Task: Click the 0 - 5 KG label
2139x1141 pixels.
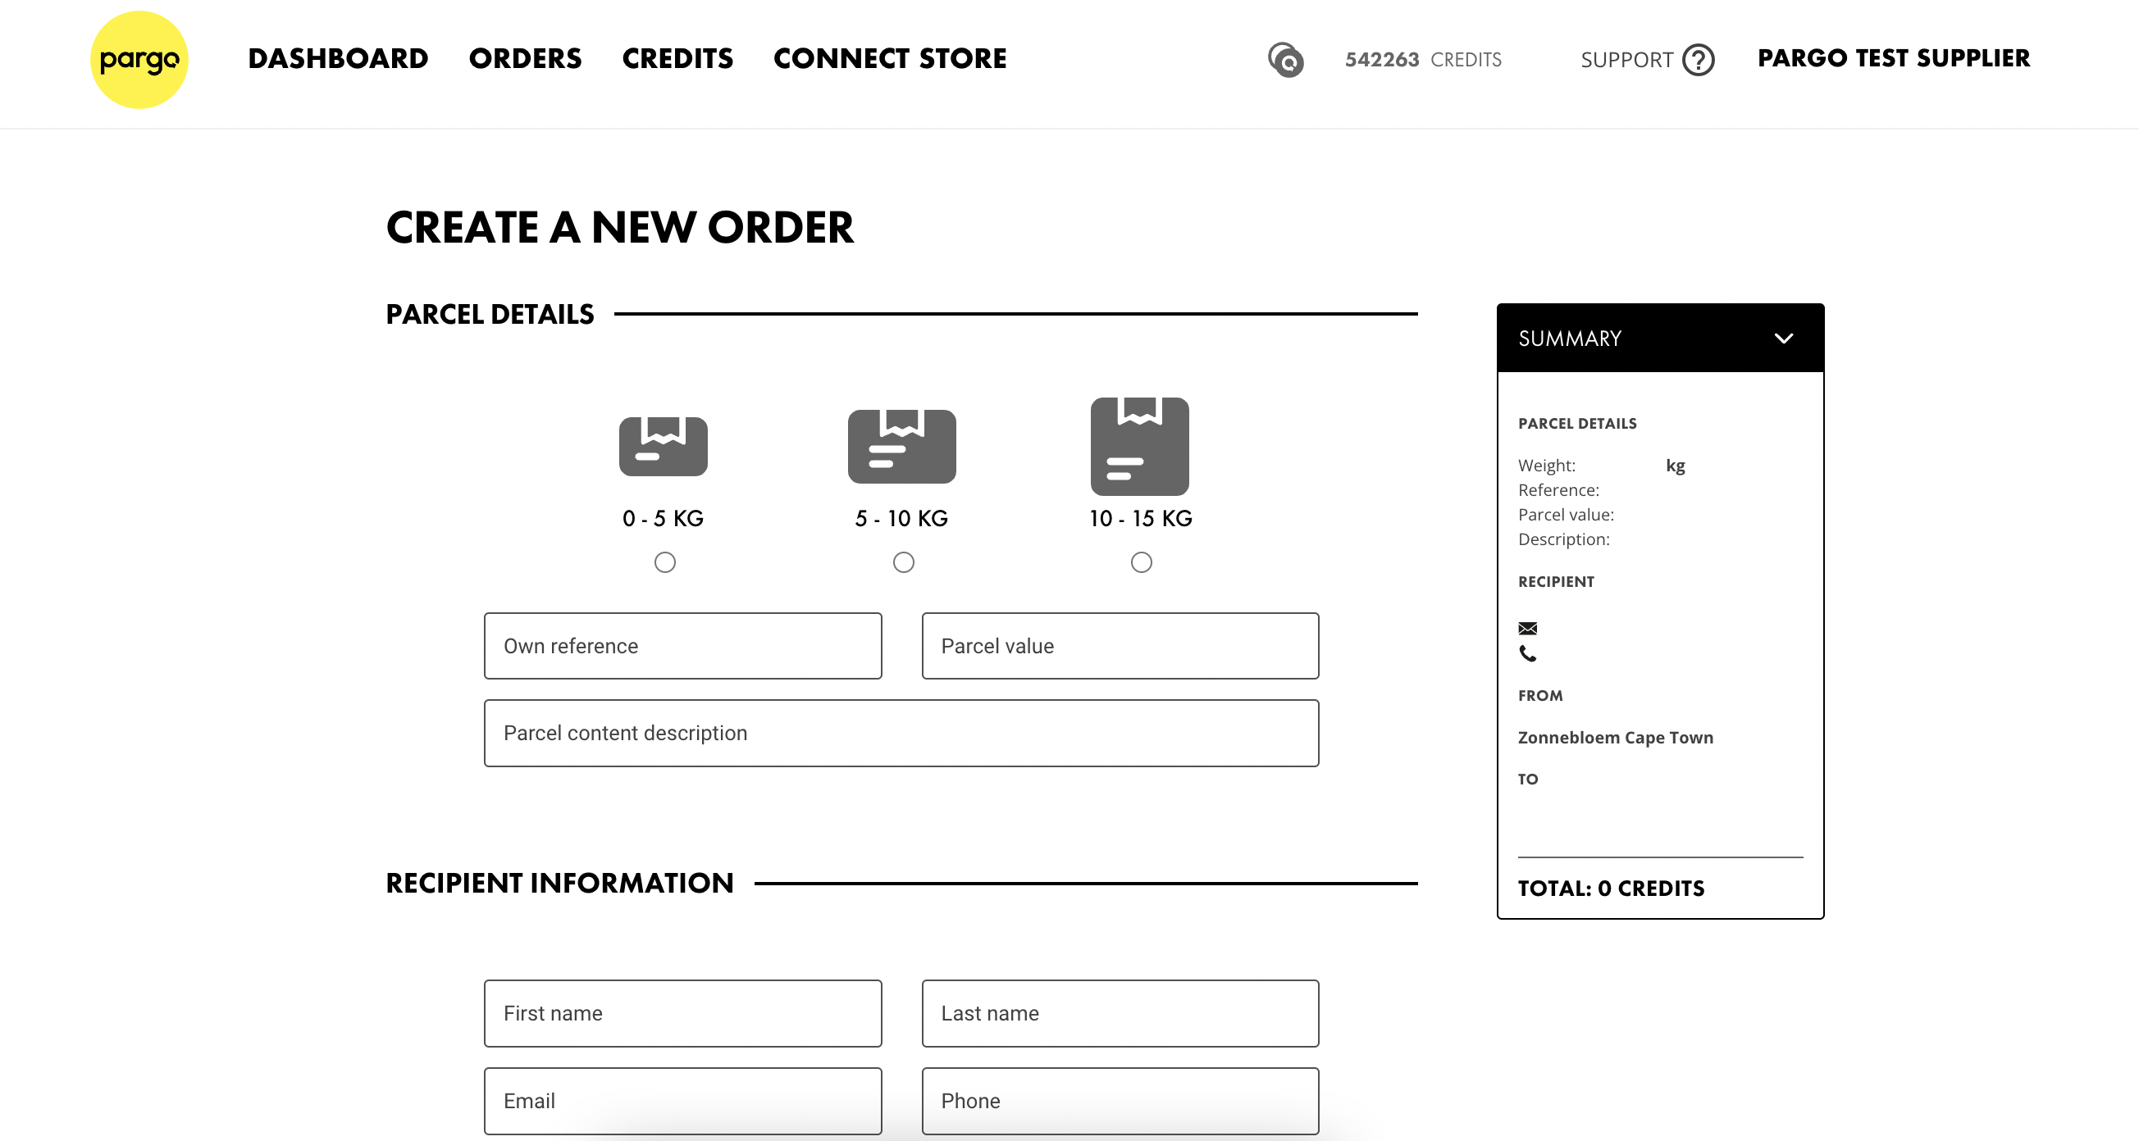Action: click(663, 519)
